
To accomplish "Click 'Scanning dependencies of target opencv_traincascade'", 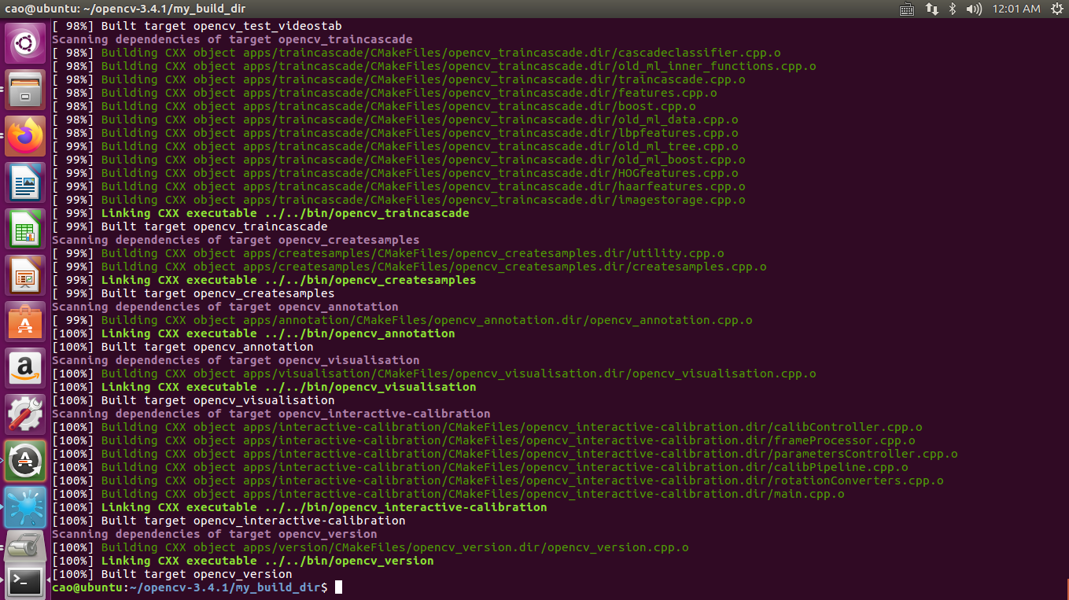I will (232, 39).
